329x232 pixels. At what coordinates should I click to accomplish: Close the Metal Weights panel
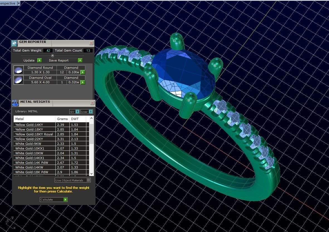click(92, 103)
